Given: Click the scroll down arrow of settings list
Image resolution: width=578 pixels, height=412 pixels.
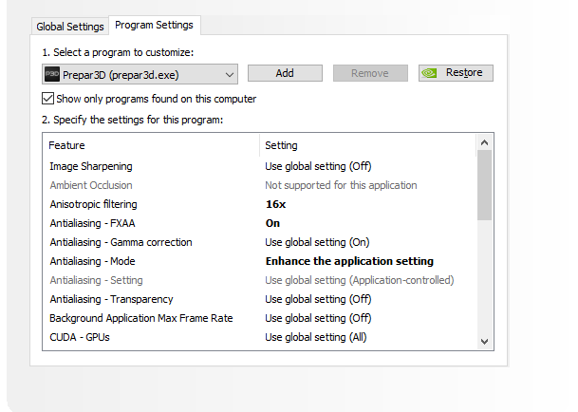Looking at the screenshot, I should pos(484,342).
